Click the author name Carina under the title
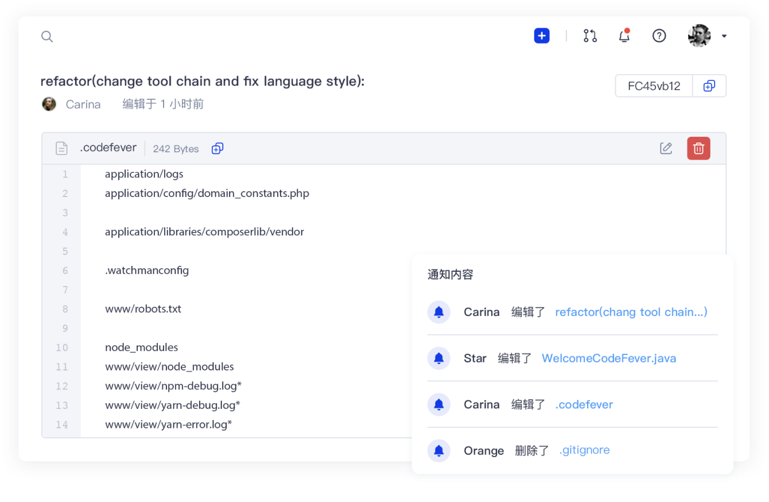The image size is (769, 502). (x=83, y=105)
